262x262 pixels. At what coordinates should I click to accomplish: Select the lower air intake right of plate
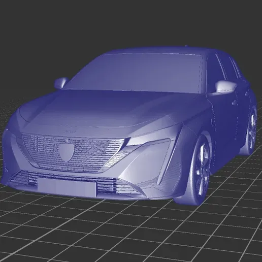[118, 186]
